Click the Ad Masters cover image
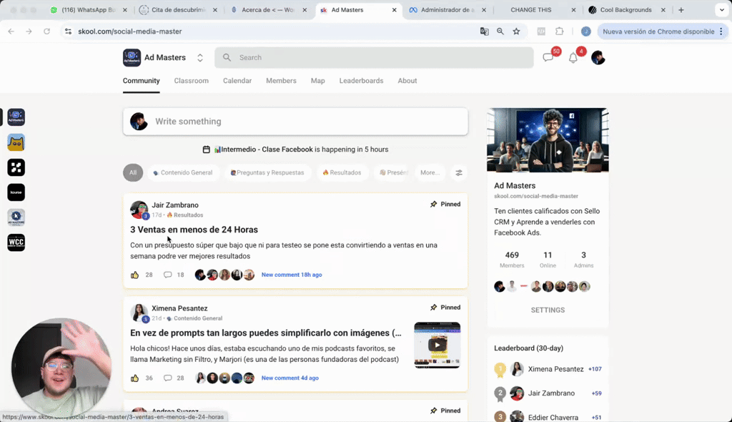This screenshot has height=422, width=732. pyautogui.click(x=548, y=140)
